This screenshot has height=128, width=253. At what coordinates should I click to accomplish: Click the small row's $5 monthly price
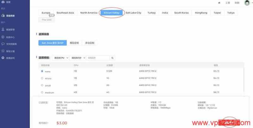click(216, 85)
